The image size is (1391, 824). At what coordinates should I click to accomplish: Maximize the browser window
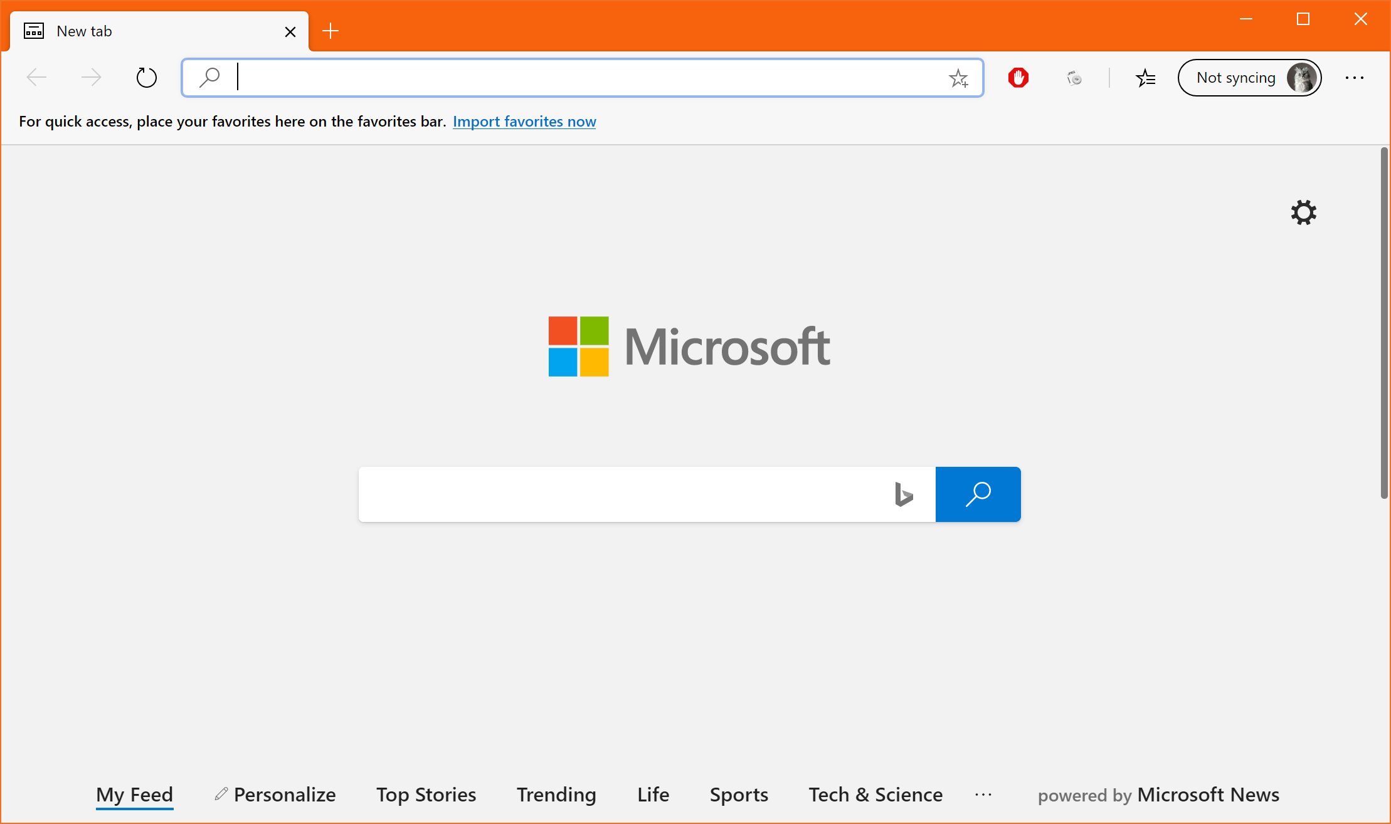1303,19
